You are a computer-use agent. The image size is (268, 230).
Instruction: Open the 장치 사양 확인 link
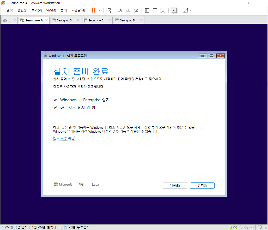(64, 138)
